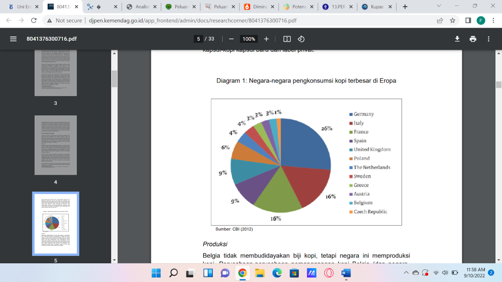Show hidden system tray icons

[x=406, y=273]
